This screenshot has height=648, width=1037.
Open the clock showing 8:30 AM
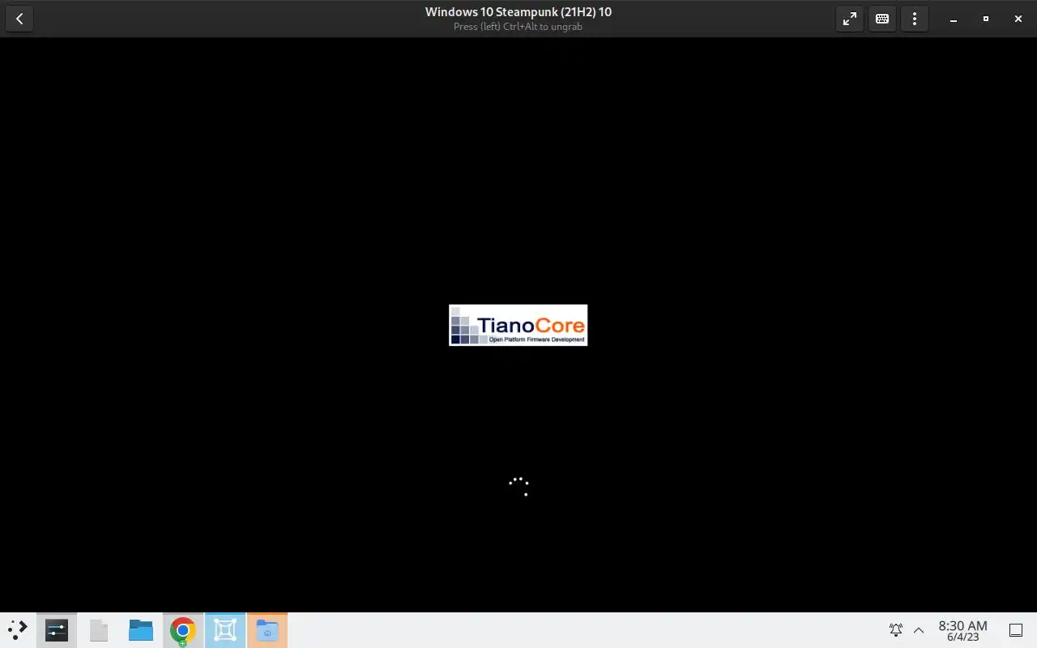pos(962,630)
